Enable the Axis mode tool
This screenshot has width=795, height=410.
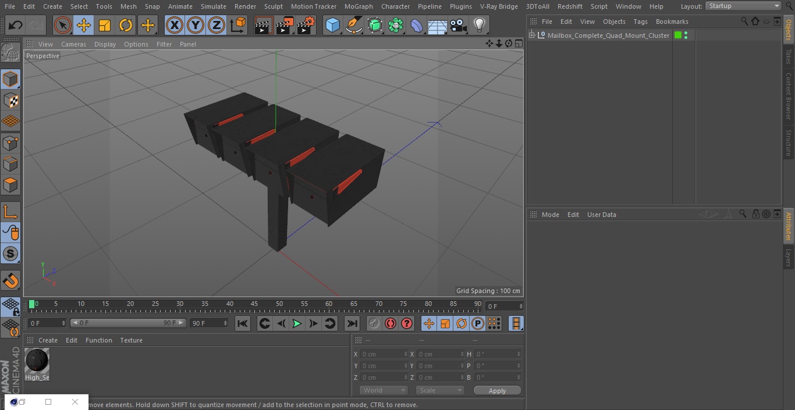coord(10,212)
